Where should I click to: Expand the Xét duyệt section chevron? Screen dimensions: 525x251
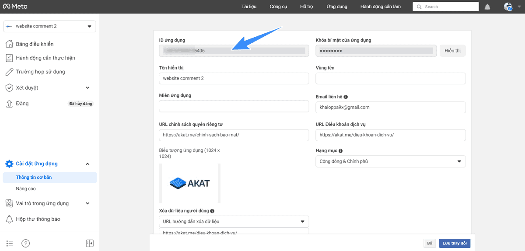[x=87, y=88]
